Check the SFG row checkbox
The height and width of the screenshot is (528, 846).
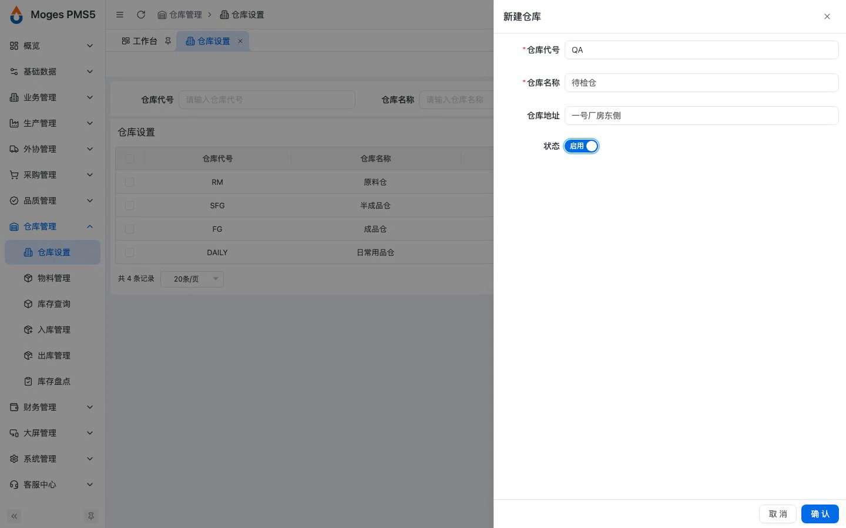tap(130, 205)
